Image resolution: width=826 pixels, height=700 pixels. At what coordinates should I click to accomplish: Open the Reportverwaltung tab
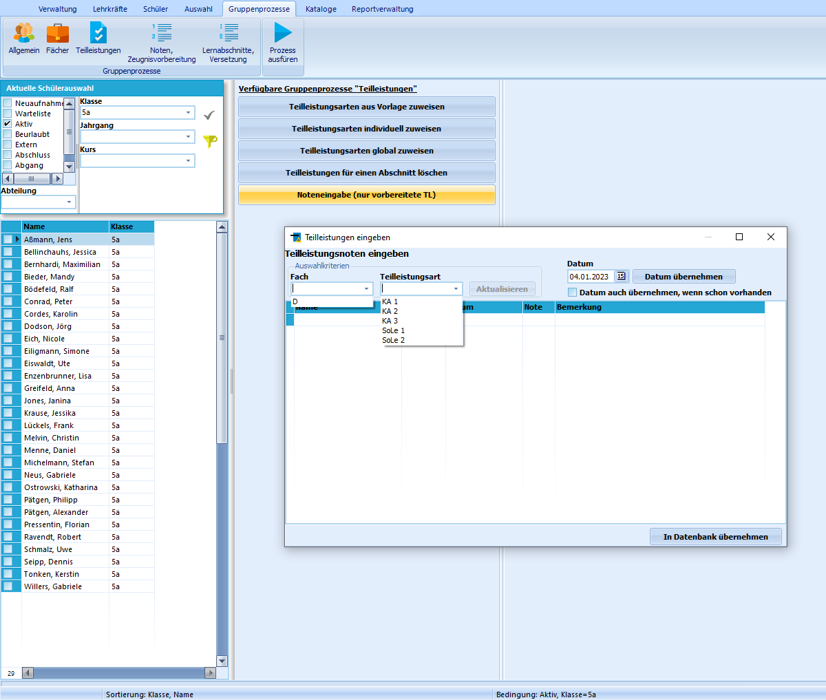[383, 9]
